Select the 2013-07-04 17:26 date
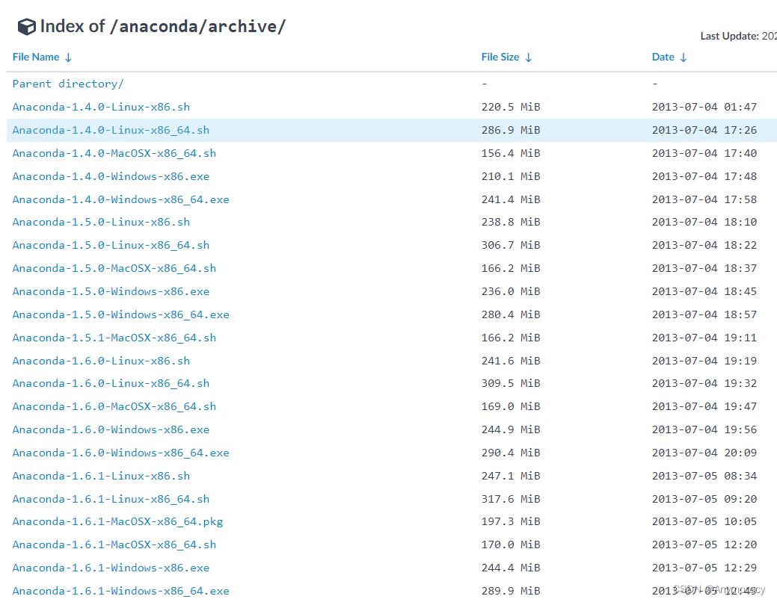 704,130
